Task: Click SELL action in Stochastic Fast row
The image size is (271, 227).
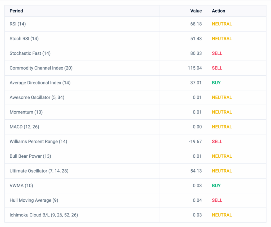Action: (217, 53)
